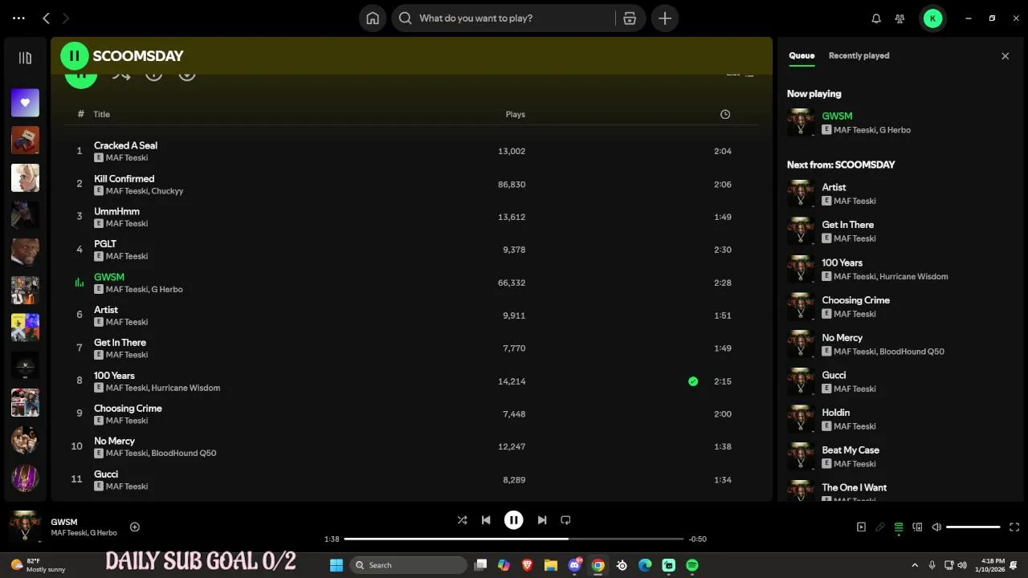Toggle repeat in player bar

[565, 520]
